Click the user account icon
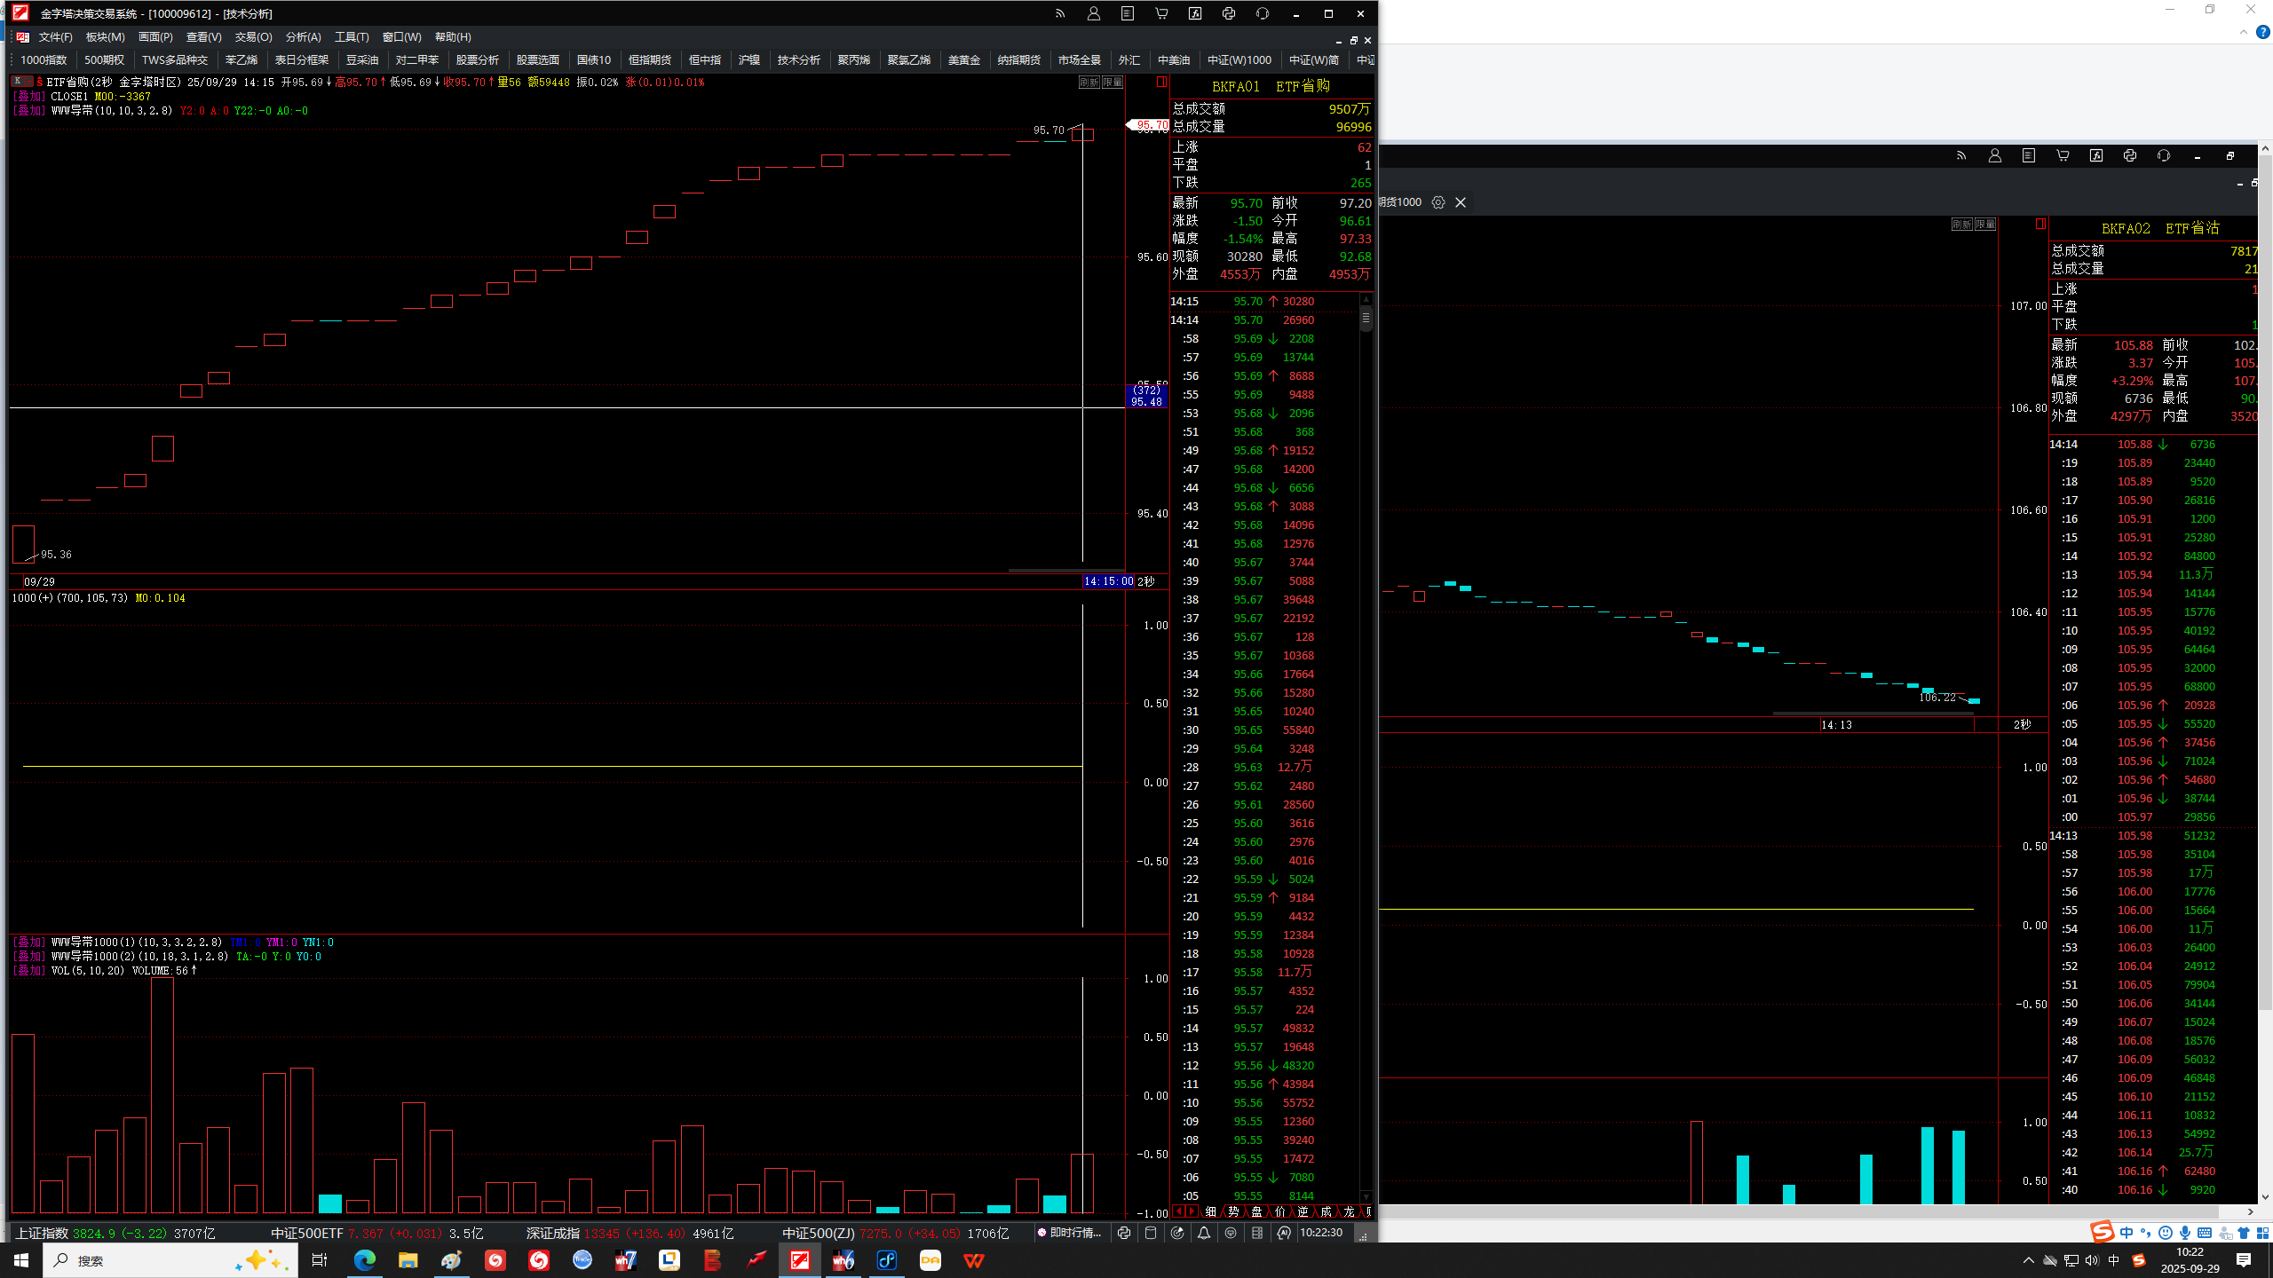This screenshot has width=2273, height=1278. 1094,13
